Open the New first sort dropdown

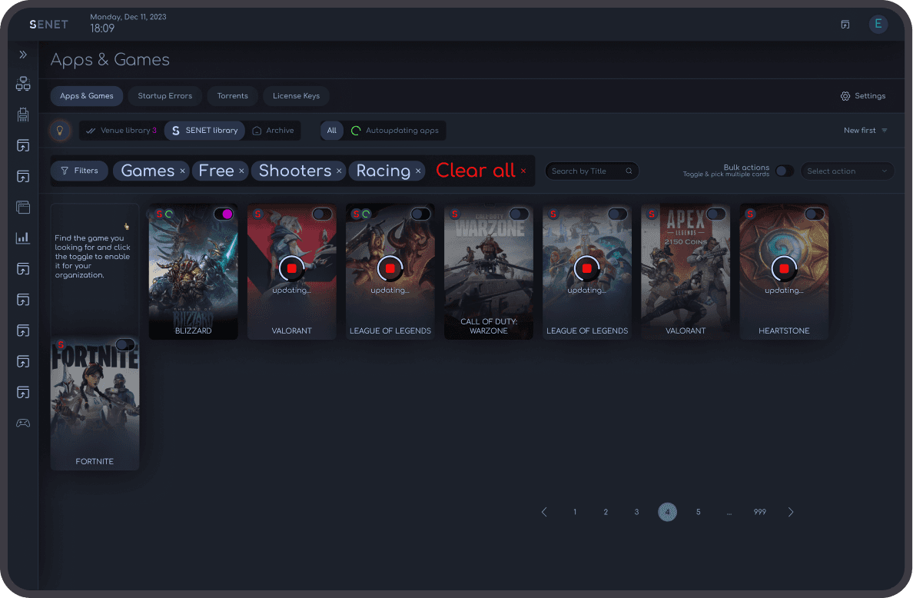(865, 131)
